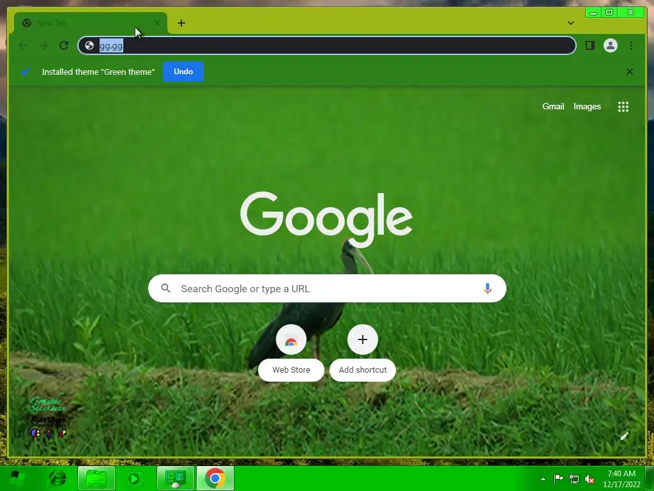Click the Add shortcut button
This screenshot has height=491, width=654.
(363, 353)
